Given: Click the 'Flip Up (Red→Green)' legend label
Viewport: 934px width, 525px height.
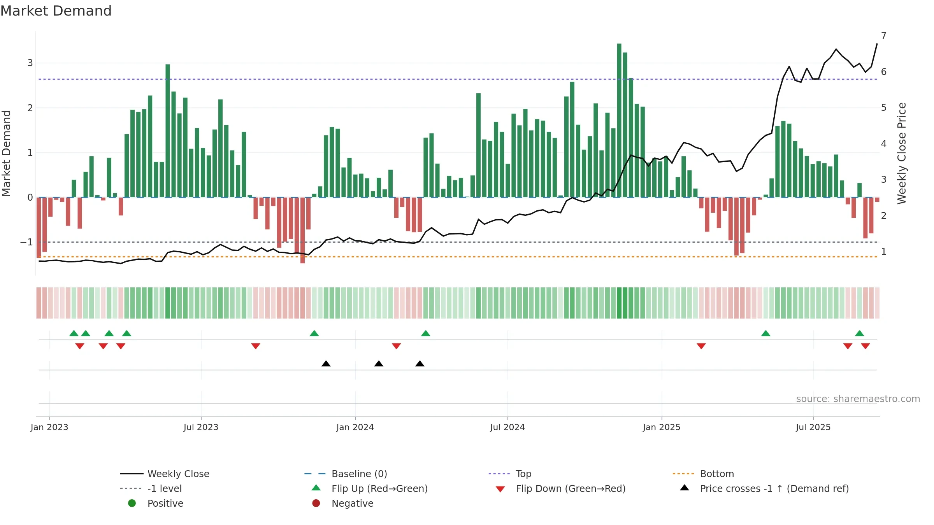Looking at the screenshot, I should (x=379, y=488).
